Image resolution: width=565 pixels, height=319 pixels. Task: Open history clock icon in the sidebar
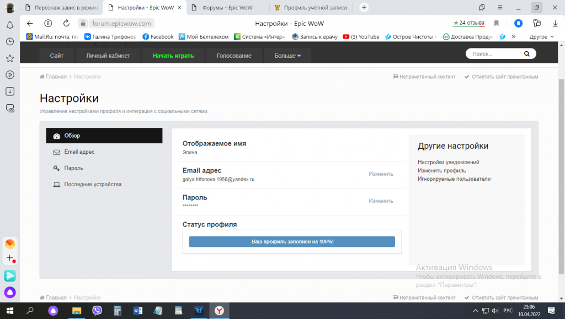point(10,42)
